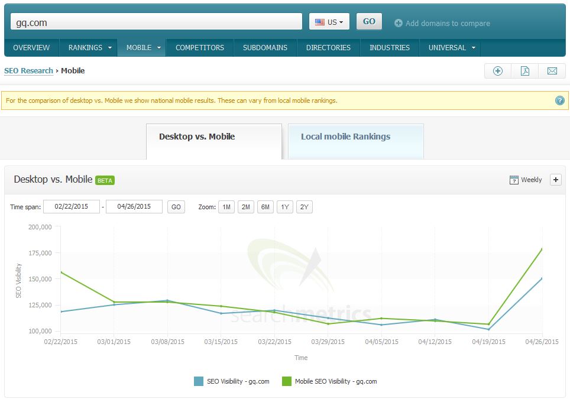570x399 pixels.
Task: Open the Competitors tab
Action: (x=200, y=48)
